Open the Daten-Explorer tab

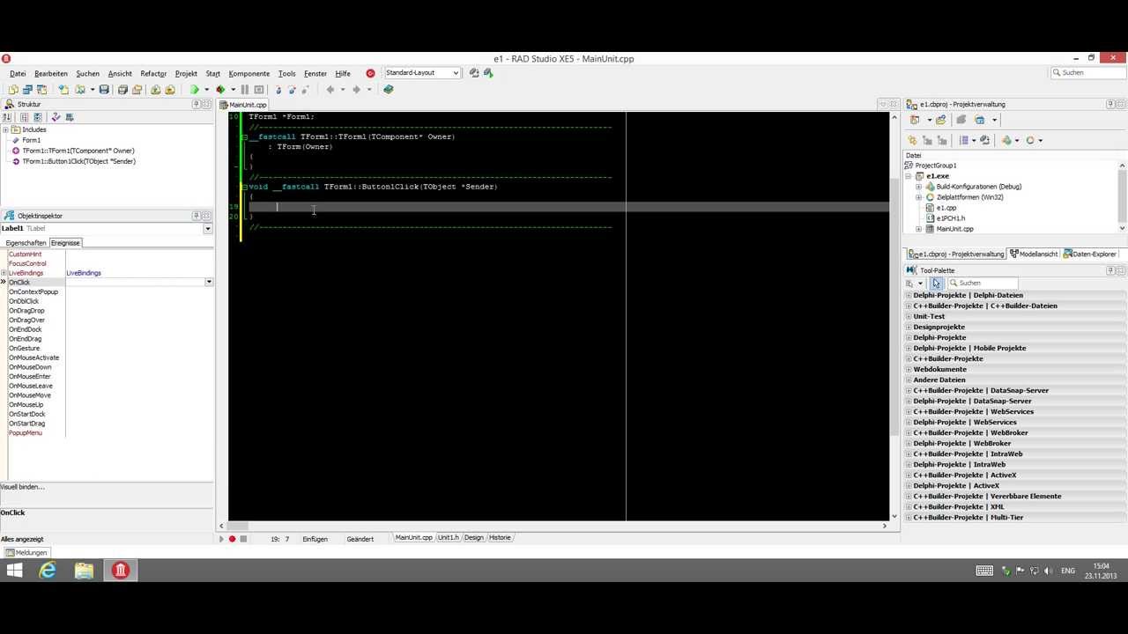(x=1090, y=254)
